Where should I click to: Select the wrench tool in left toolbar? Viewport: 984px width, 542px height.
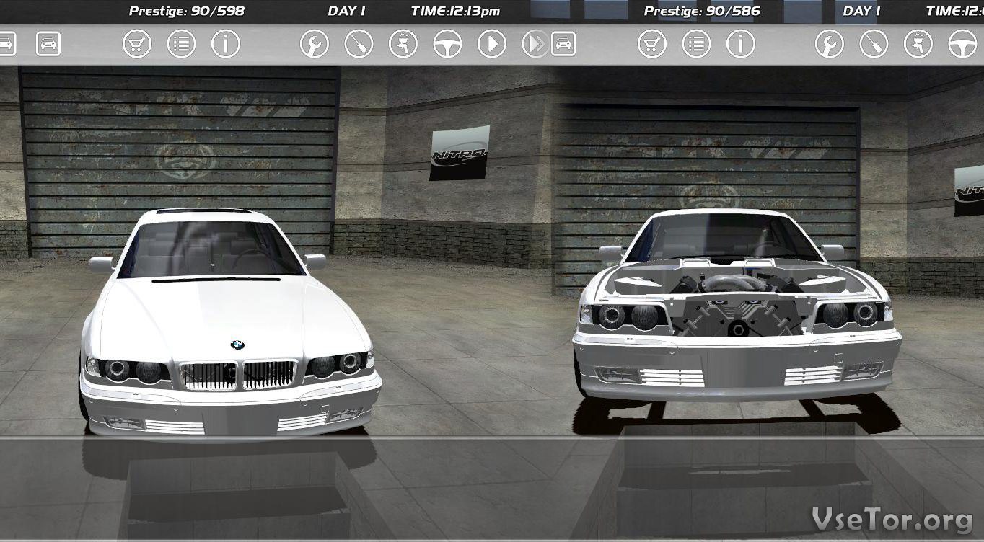coord(314,45)
